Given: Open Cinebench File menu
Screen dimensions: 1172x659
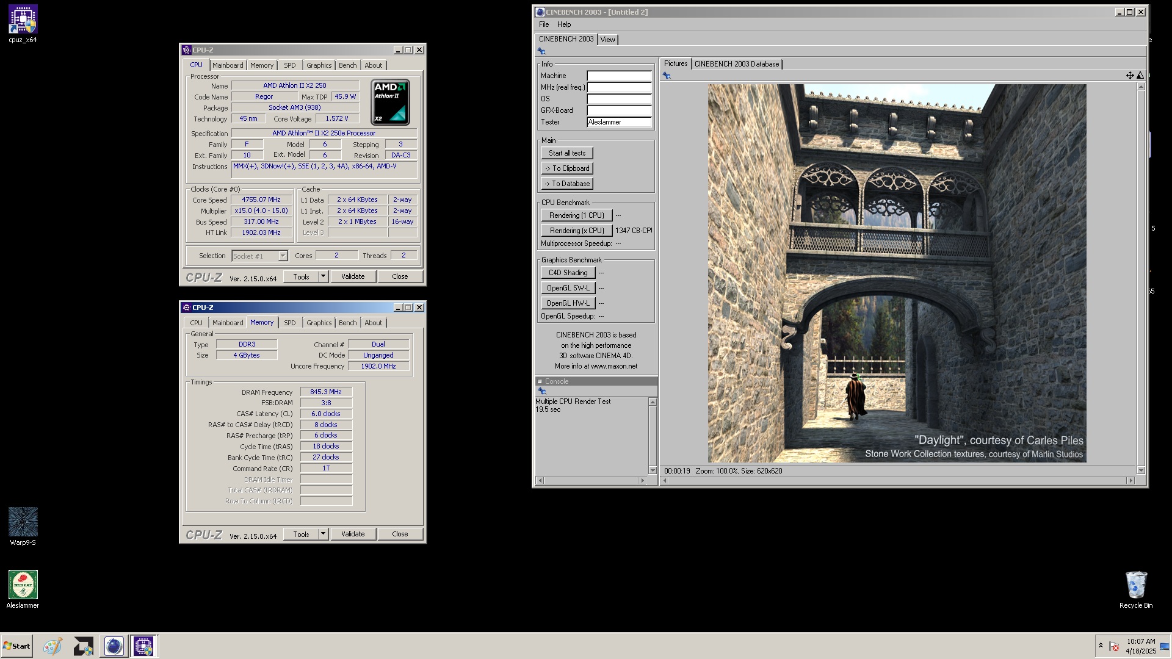Looking at the screenshot, I should (x=544, y=24).
